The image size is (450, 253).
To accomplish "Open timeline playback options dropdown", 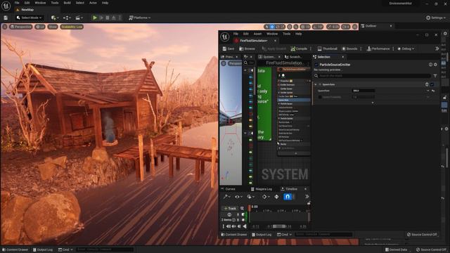I will [x=250, y=197].
